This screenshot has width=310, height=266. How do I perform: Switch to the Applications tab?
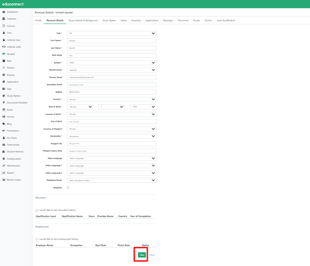152,20
